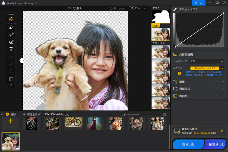Viewport: 228px width, 152px height.
Task: Click the zoom magnifier icon
Action: click(132, 8)
